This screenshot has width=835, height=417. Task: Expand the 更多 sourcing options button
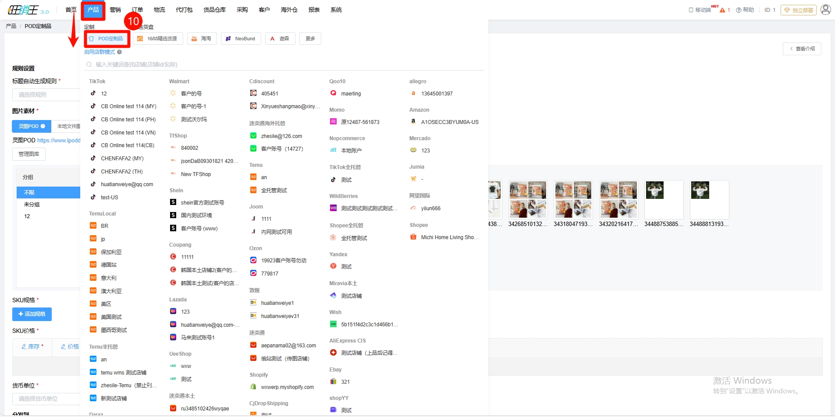[x=310, y=39]
